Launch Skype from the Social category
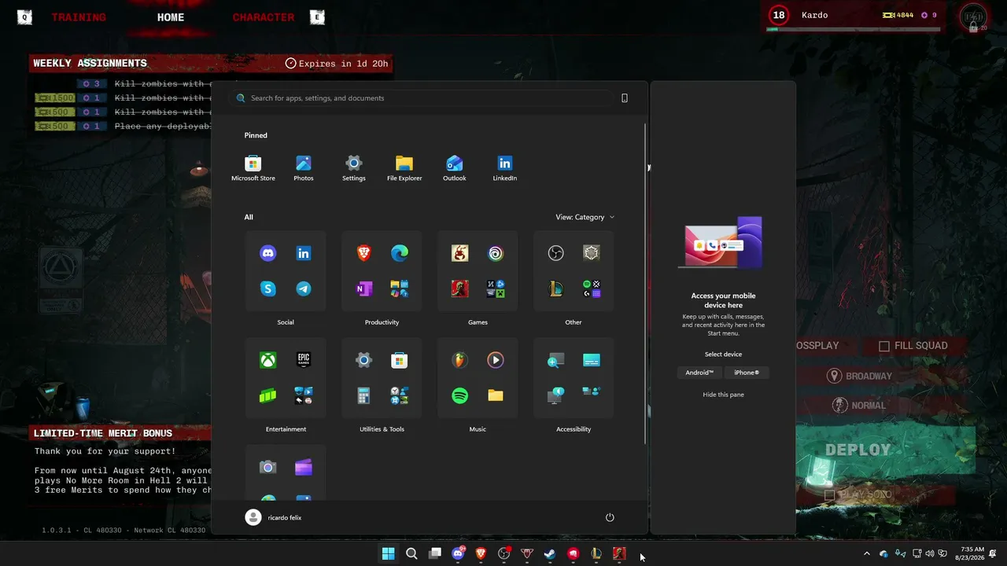The image size is (1007, 566). pyautogui.click(x=268, y=289)
